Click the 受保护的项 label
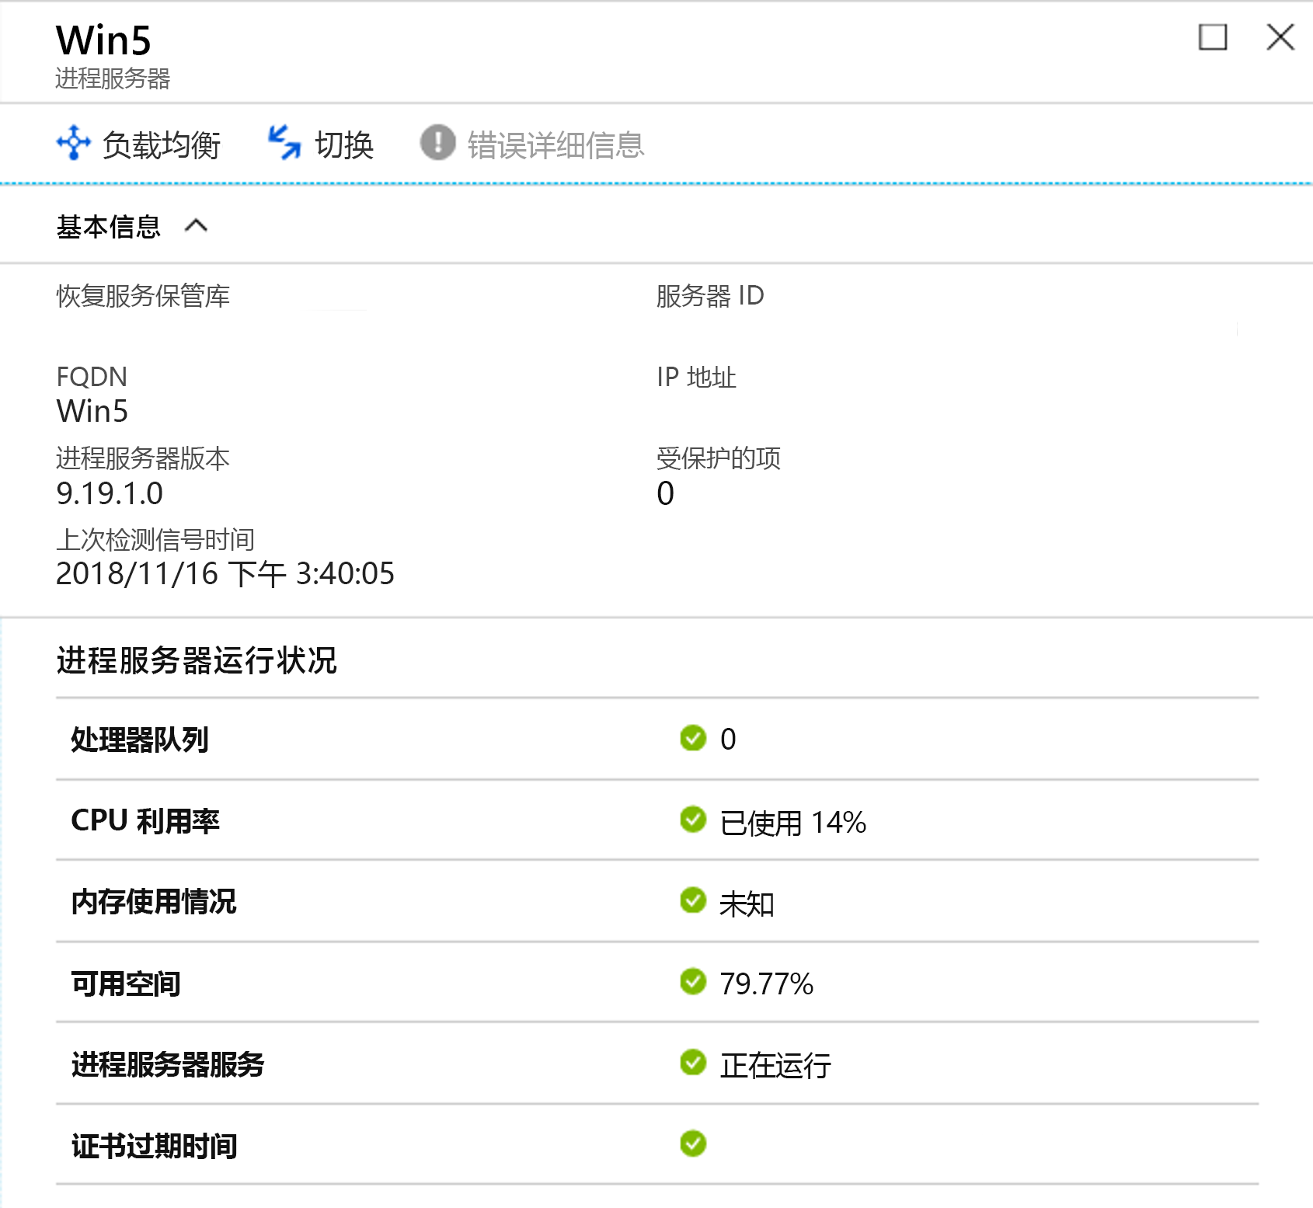Image resolution: width=1313 pixels, height=1208 pixels. point(719,458)
